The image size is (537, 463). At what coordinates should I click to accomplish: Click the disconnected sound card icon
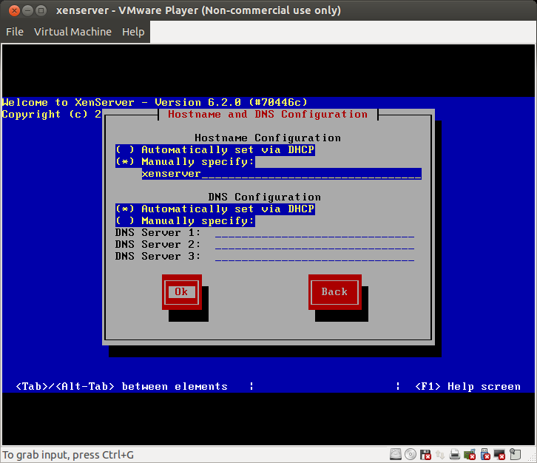pyautogui.click(x=470, y=454)
